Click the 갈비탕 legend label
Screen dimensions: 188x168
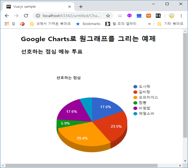pos(145,92)
